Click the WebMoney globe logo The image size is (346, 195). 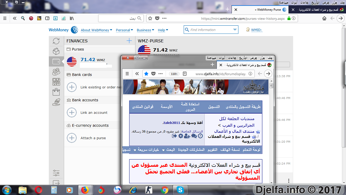[74, 30]
